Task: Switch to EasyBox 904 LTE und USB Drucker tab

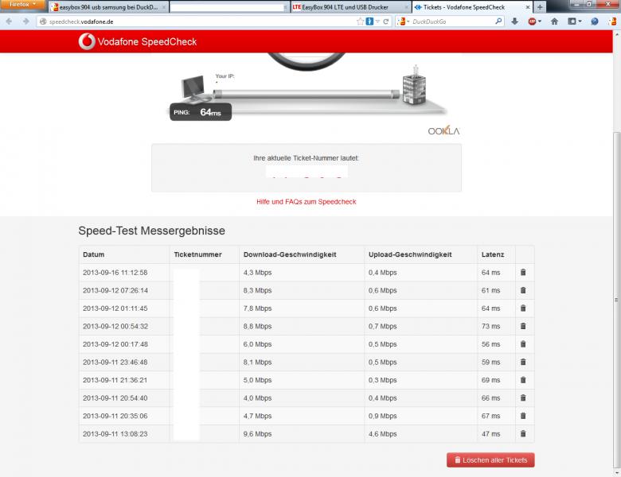Action: [350, 7]
